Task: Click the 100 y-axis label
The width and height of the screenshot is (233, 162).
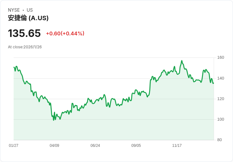Action: (x=220, y=119)
